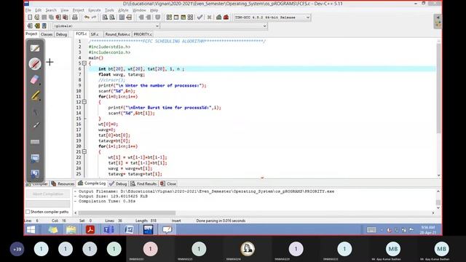
Task: Select the pink eraser annotation tool
Action: tap(35, 79)
